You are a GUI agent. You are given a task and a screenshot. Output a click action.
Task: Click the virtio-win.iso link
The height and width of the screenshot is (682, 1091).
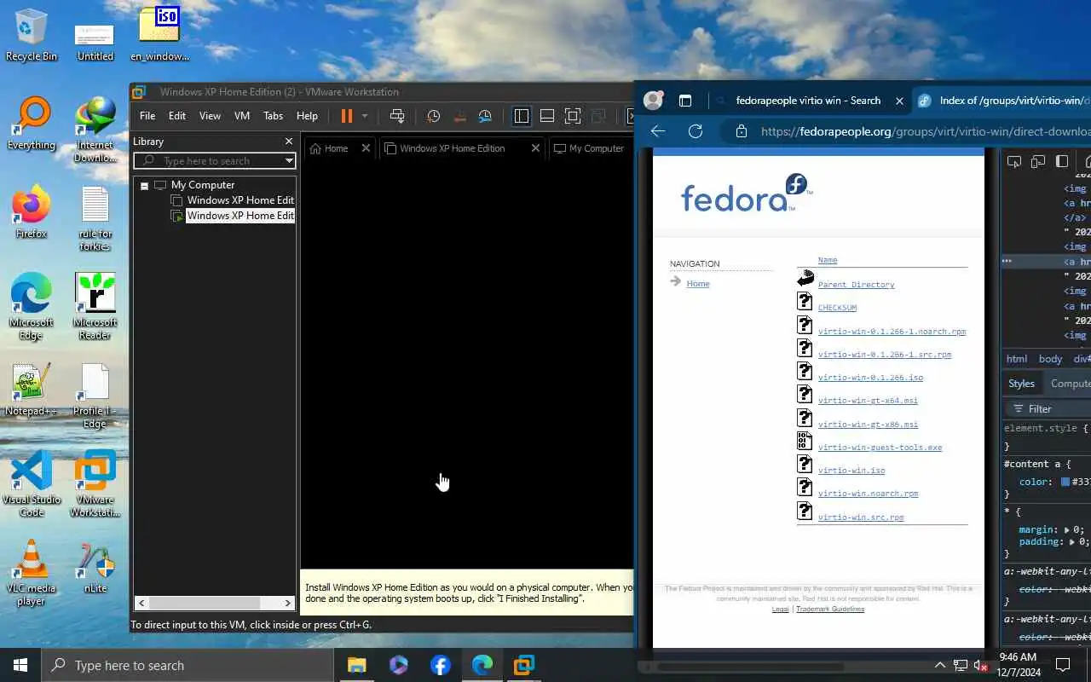(x=851, y=471)
